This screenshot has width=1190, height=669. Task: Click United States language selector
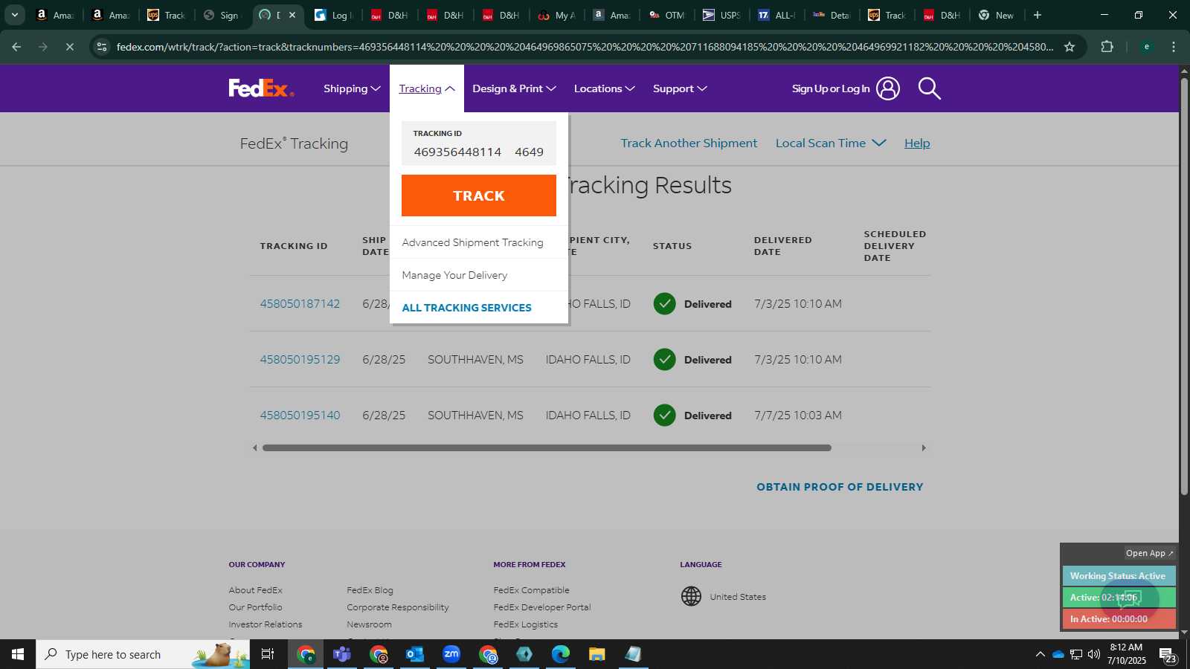(x=738, y=596)
